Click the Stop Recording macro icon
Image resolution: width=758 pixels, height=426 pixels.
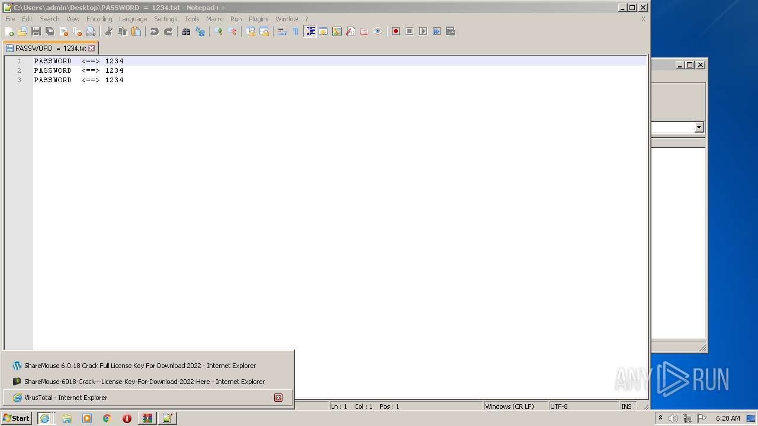tap(410, 31)
